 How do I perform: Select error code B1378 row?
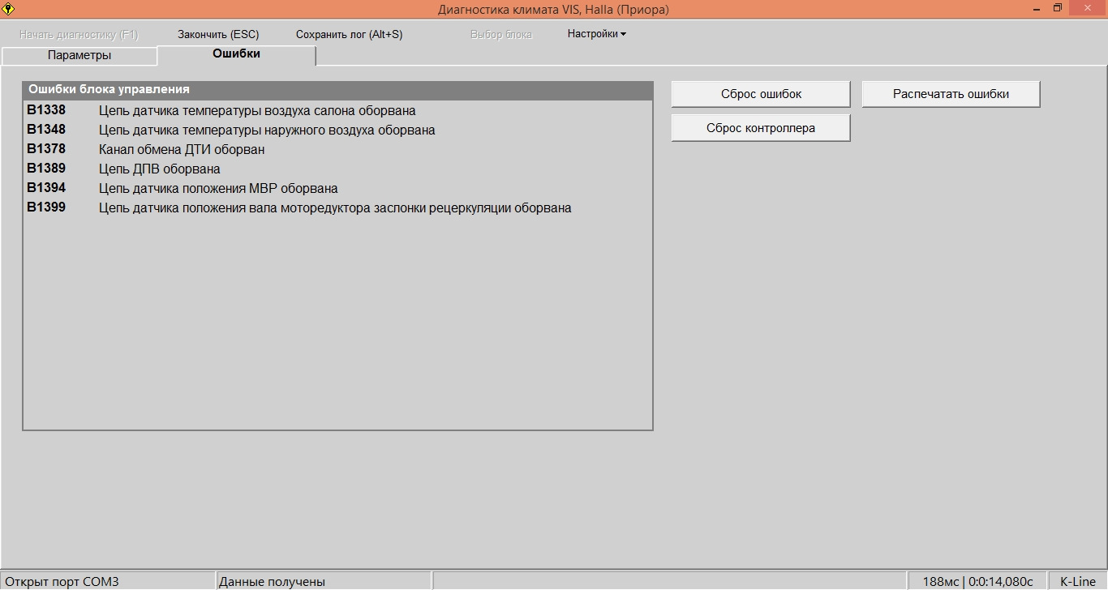337,149
